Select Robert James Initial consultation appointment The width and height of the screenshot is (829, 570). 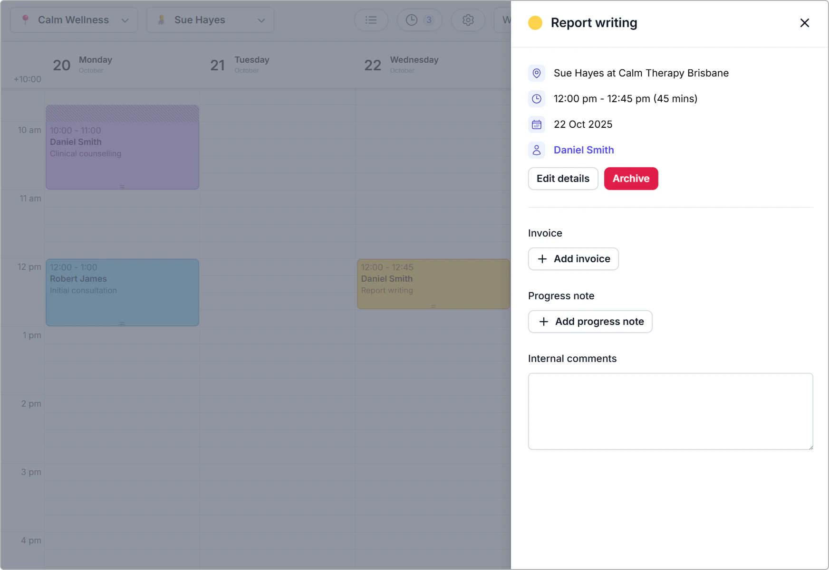pos(122,293)
